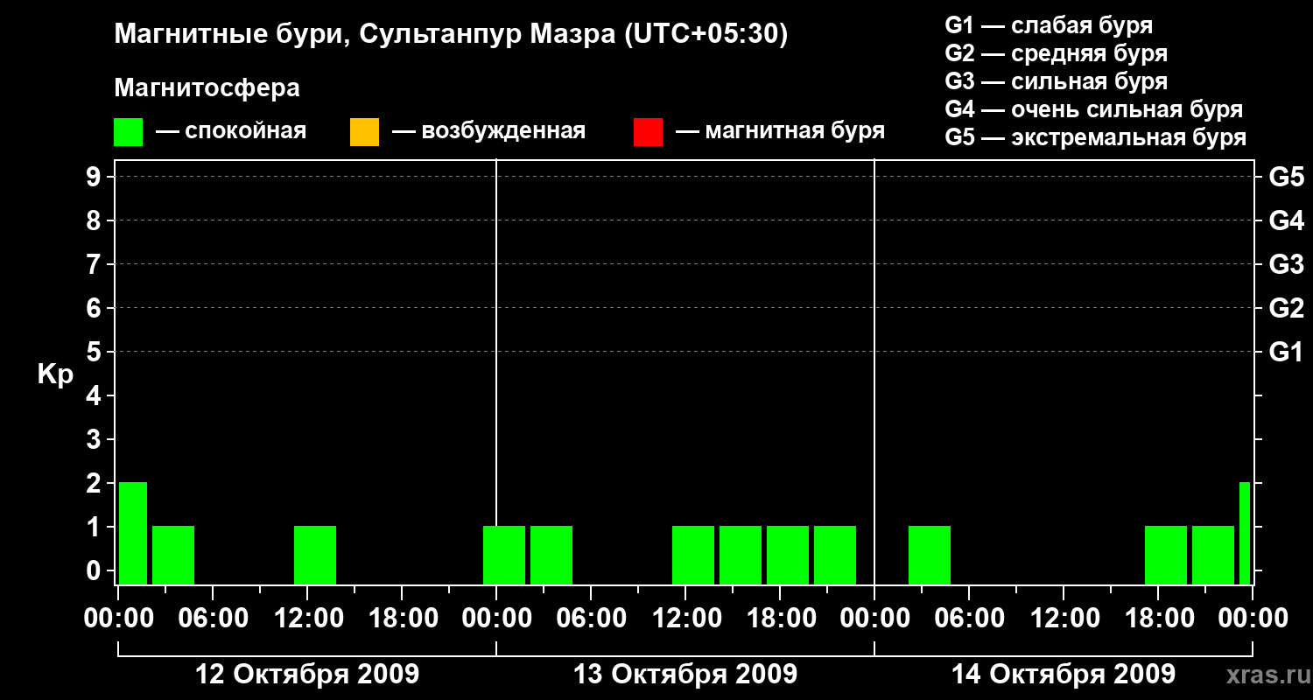
Task: Click the "Kp" axis title
Action: (x=55, y=374)
